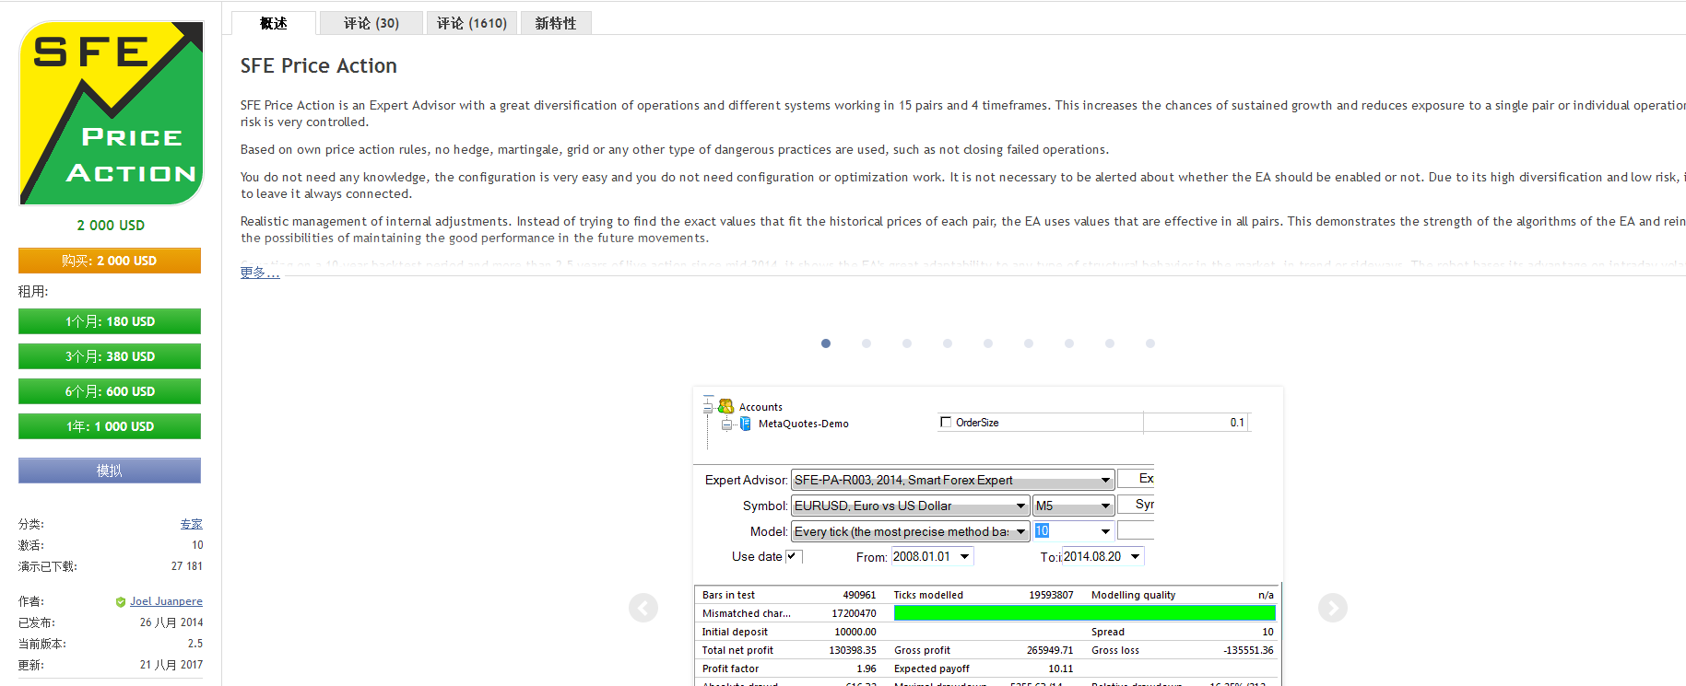Open the 评论 (1610) tab
This screenshot has width=1686, height=686.
472,23
